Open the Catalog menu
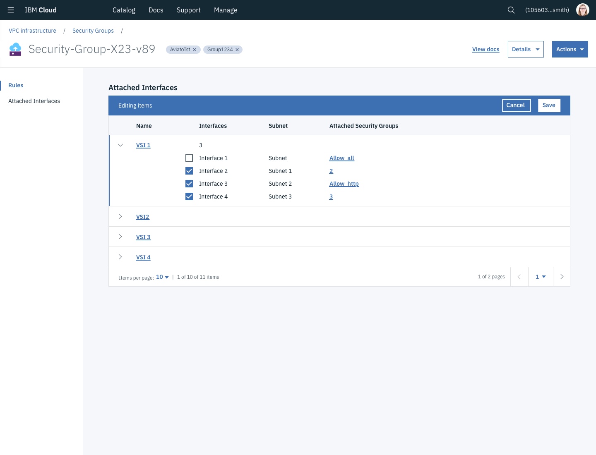The height and width of the screenshot is (455, 596). pos(124,10)
